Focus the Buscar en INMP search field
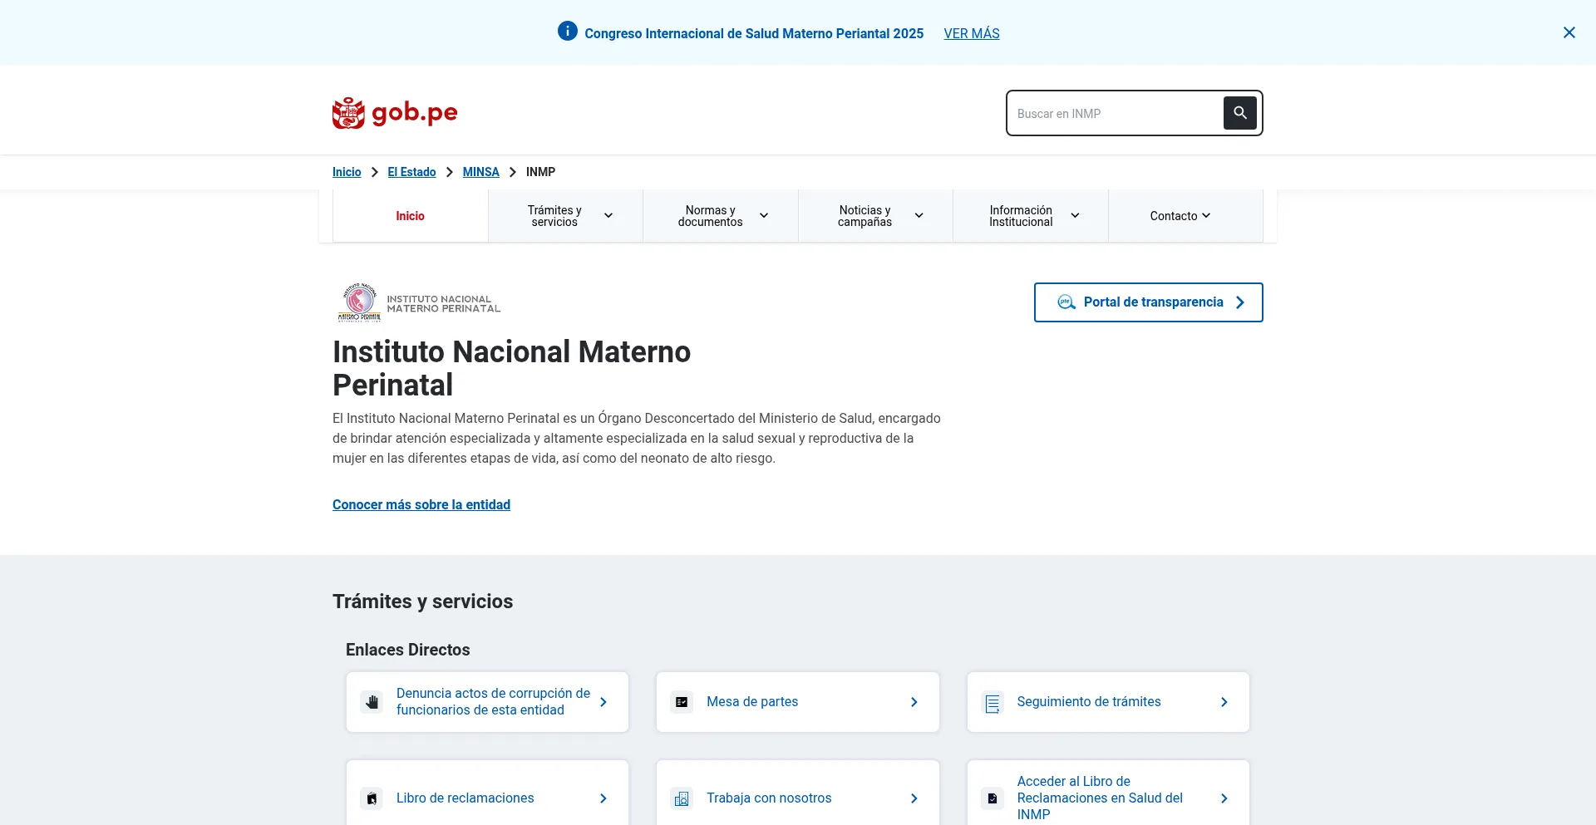 tap(1114, 114)
